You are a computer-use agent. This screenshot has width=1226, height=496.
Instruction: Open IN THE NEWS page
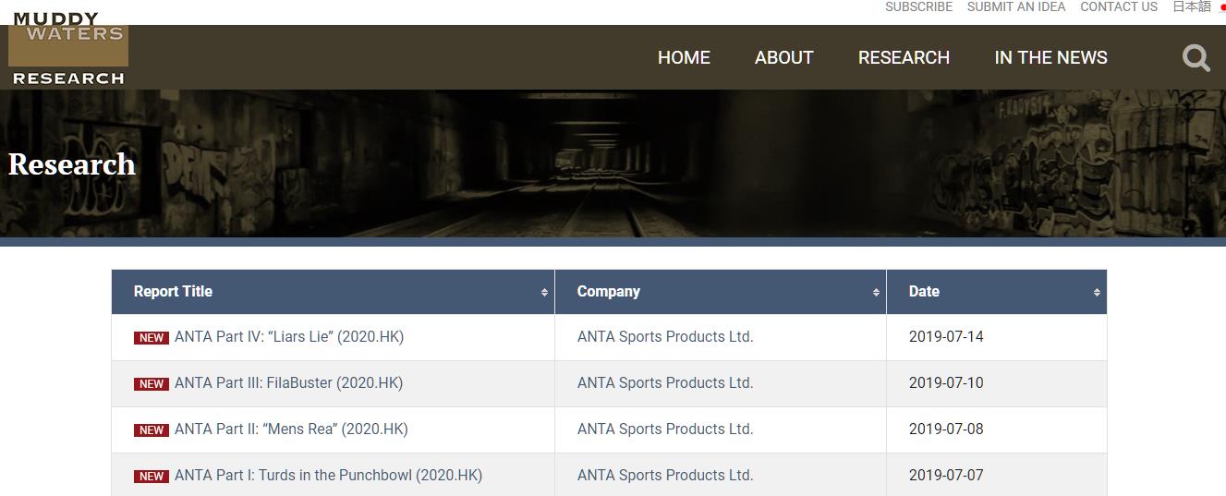[x=1050, y=57]
